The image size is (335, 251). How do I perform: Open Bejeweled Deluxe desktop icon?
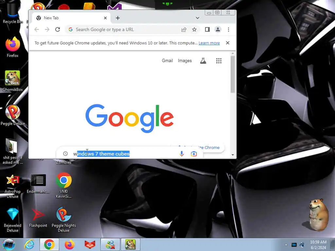[x=13, y=220]
